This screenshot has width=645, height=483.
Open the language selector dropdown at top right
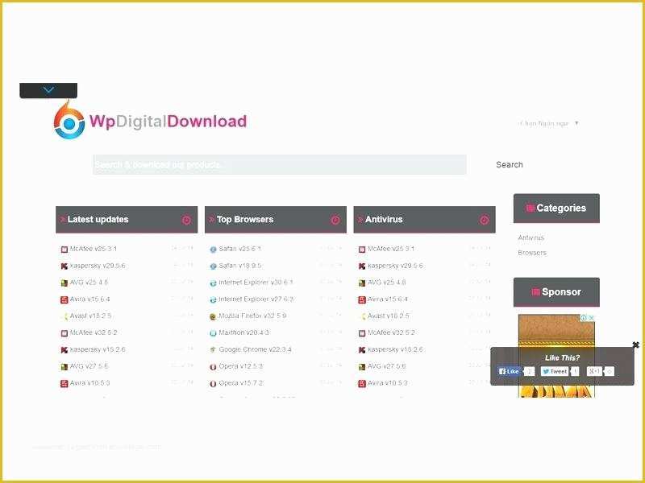(x=548, y=123)
